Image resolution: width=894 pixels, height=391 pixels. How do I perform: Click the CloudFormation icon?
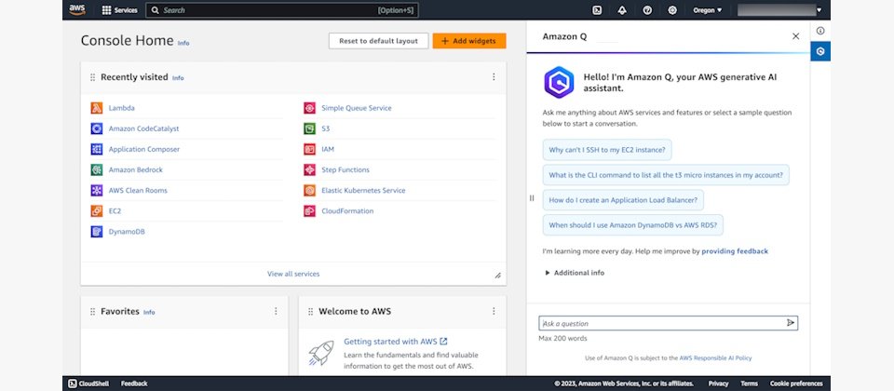coord(309,211)
